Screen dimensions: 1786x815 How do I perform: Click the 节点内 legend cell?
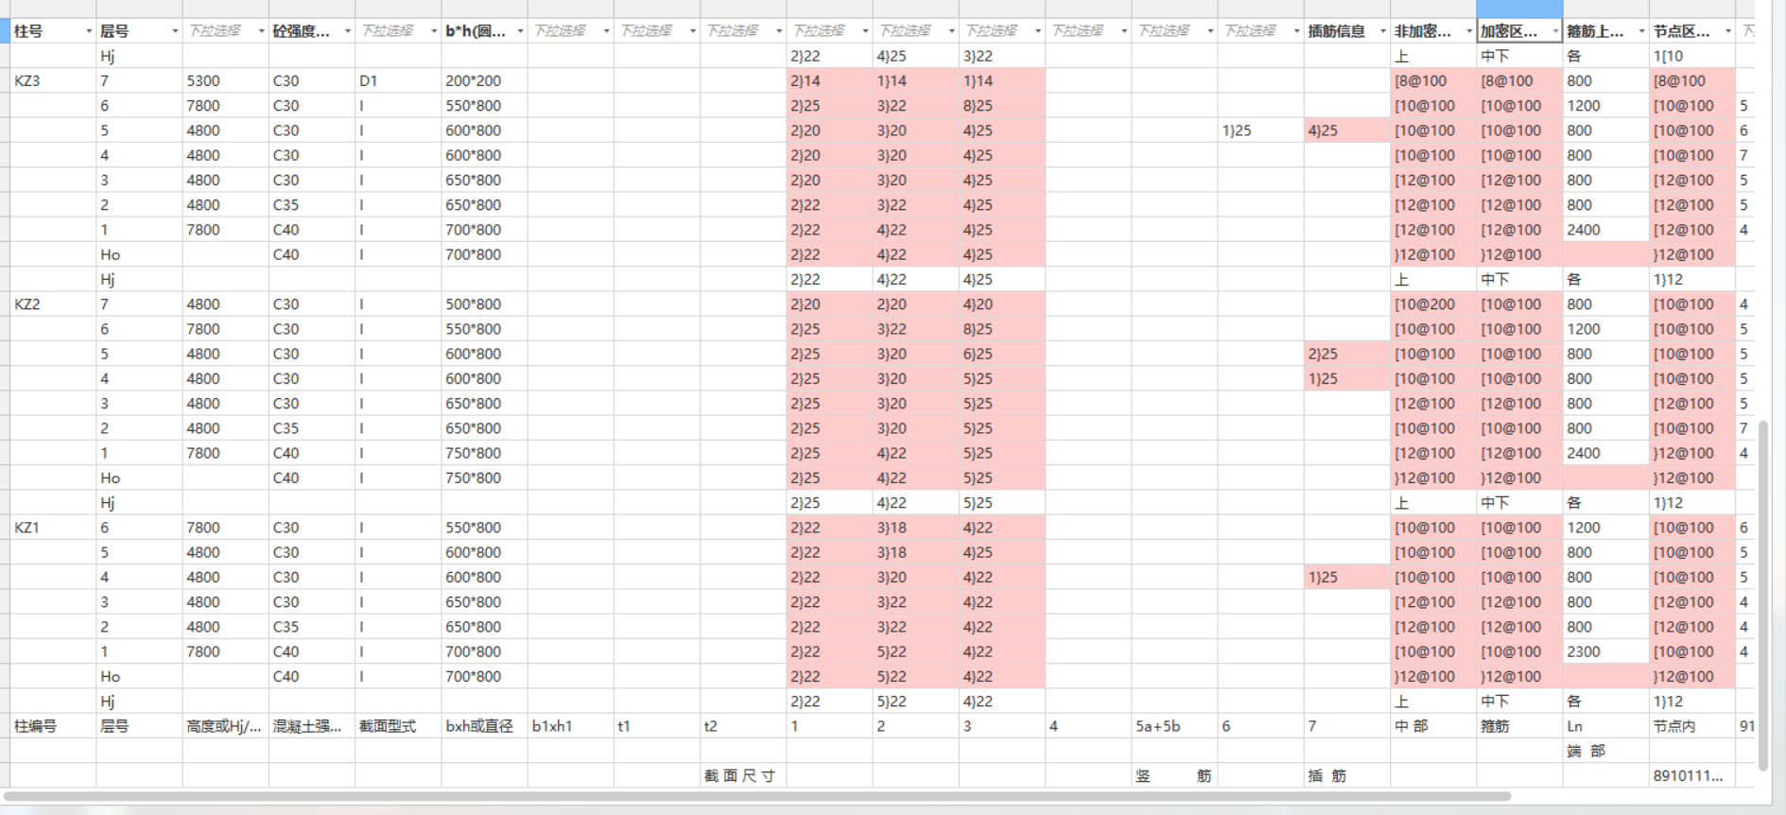click(1692, 726)
